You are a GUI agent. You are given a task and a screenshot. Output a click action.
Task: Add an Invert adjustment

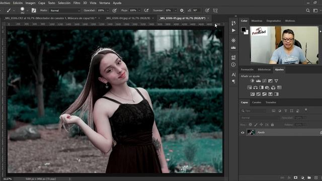(253, 94)
